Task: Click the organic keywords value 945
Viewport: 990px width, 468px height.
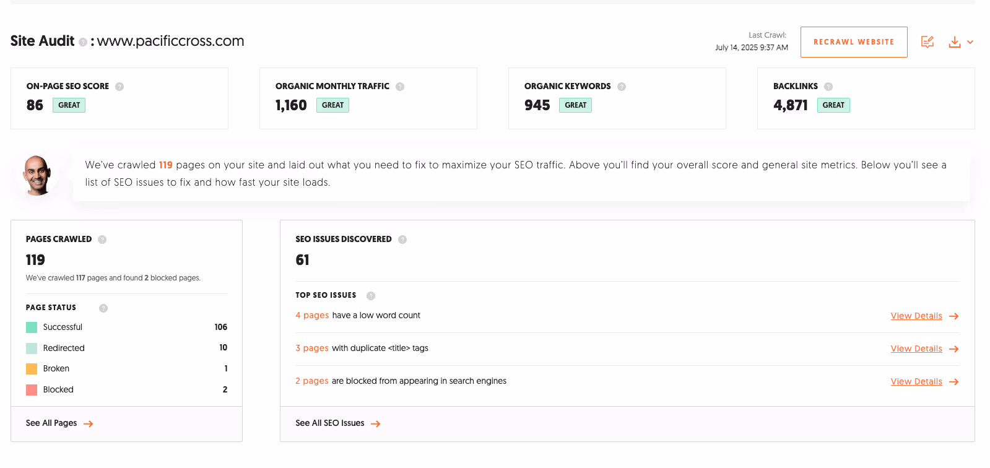Action: (x=537, y=105)
